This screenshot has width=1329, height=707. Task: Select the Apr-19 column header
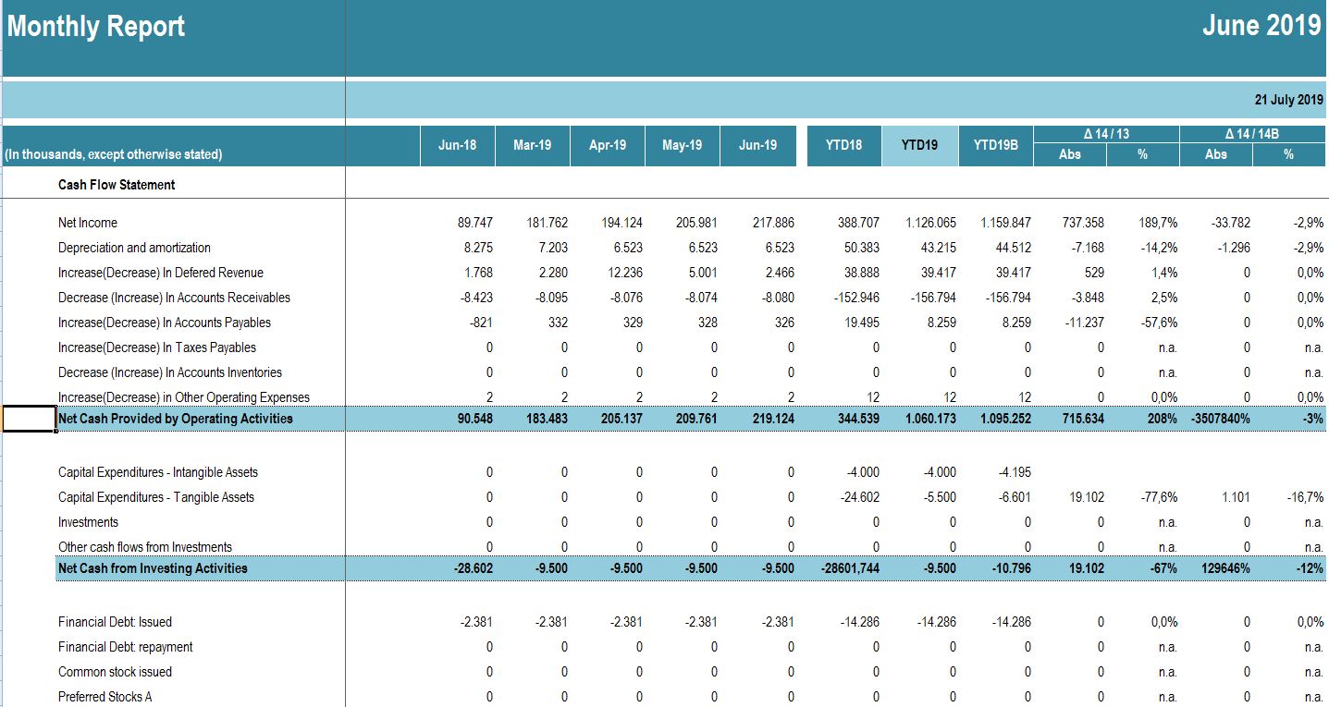[x=607, y=145]
